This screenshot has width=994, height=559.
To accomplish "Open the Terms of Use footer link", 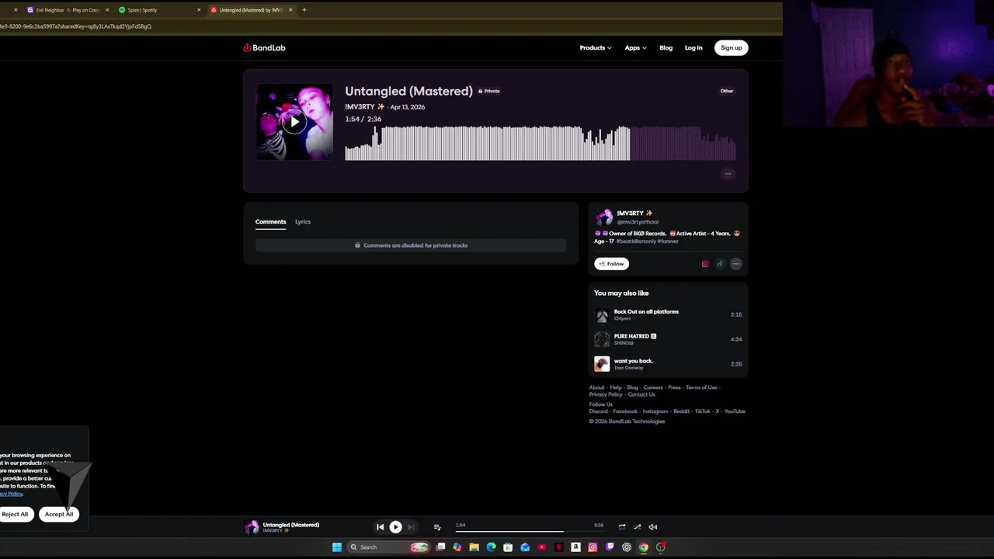I will click(701, 387).
